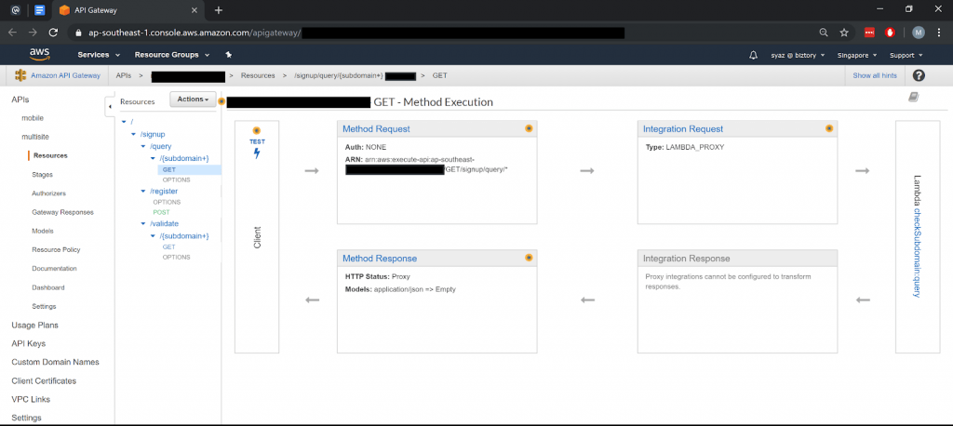Open Gateway Responses in the sidebar
Screen dimensions: 953x426
pyautogui.click(x=62, y=212)
